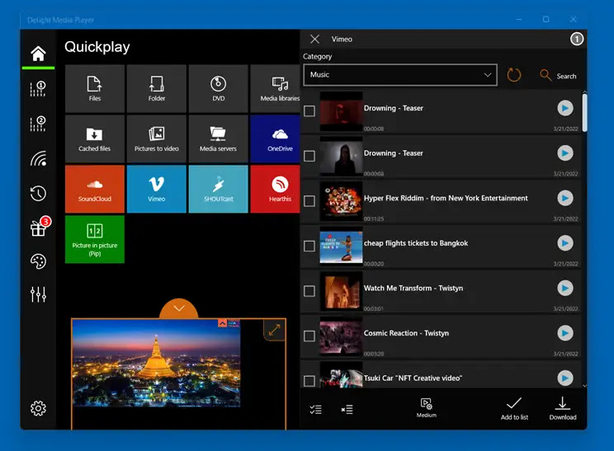
Task: Select the Watch Me Transform - Twistyn title
Action: pyautogui.click(x=413, y=289)
